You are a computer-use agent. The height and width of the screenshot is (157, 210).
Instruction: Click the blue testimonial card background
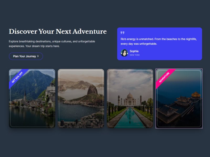click(160, 44)
